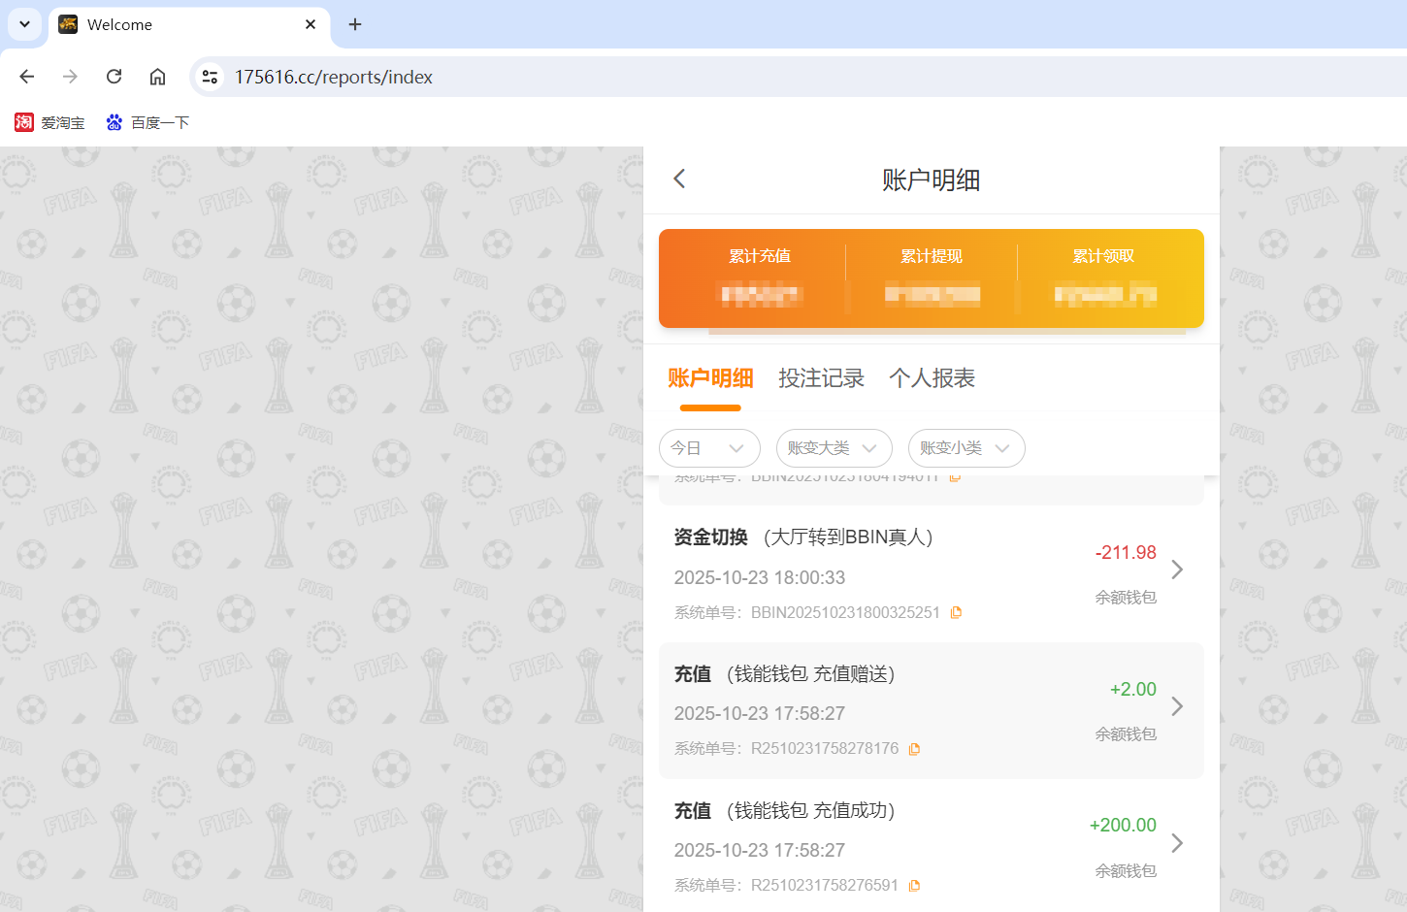The width and height of the screenshot is (1407, 912).
Task: Open a new browser tab
Action: coord(354,24)
